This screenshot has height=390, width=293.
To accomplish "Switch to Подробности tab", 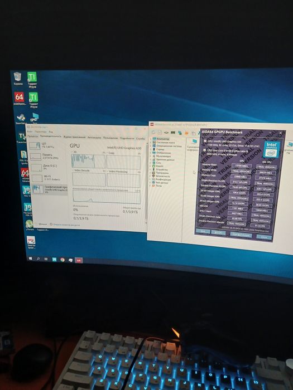I will [127, 138].
